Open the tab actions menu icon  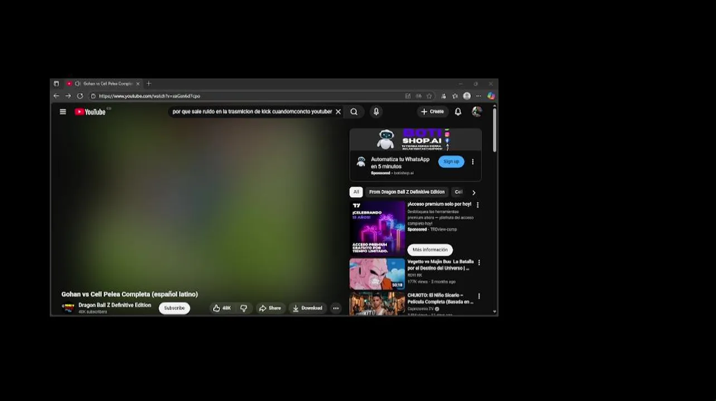click(x=56, y=84)
